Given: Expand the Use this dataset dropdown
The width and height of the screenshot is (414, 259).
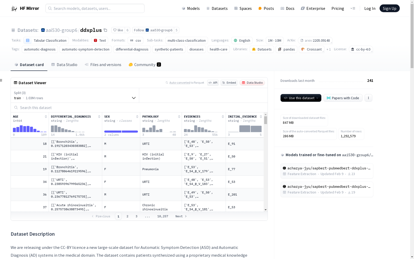Looking at the screenshot, I should pos(301,98).
